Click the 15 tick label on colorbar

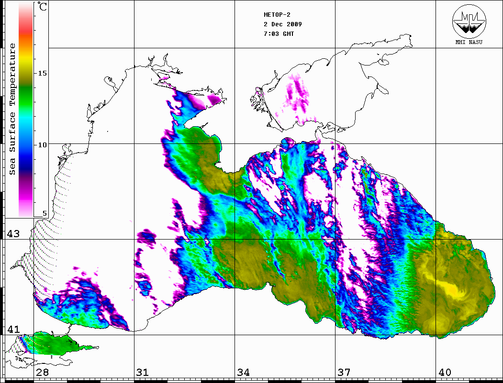(42, 73)
